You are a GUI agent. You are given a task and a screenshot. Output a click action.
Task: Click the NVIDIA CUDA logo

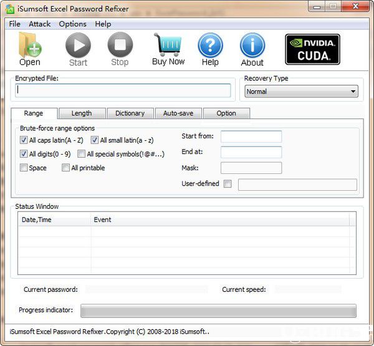coord(312,49)
